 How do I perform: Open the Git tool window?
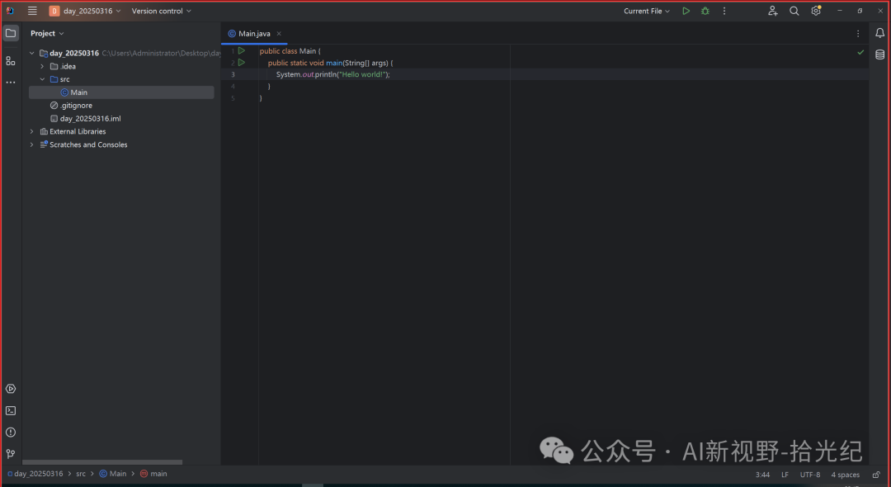11,453
